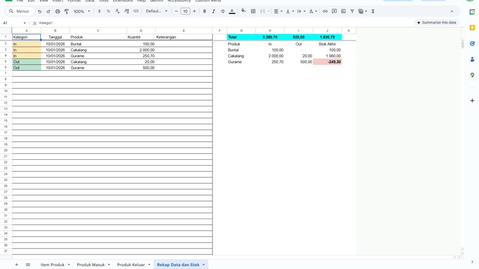The height and width of the screenshot is (269, 479).
Task: Open the Produk Masuk sheet tab menu arrow
Action: 109,265
